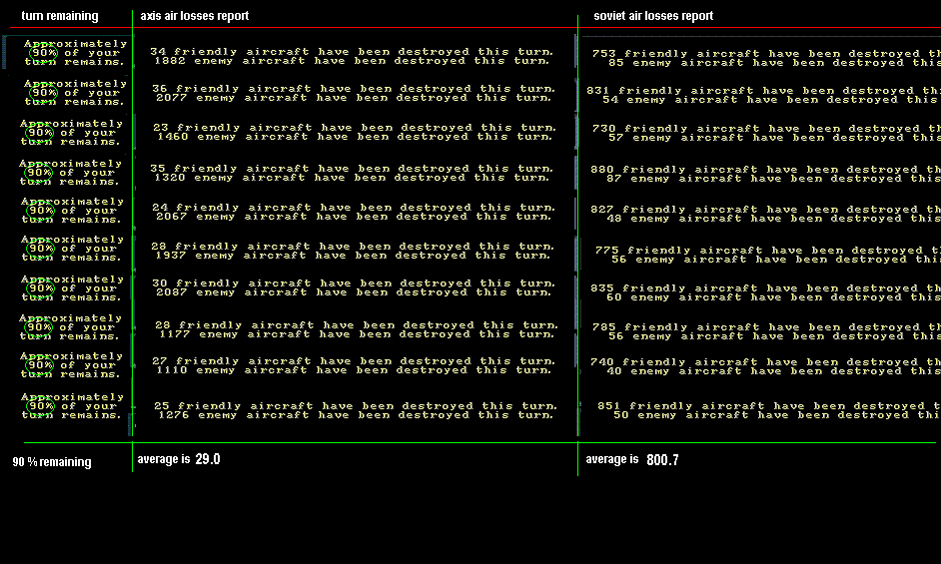The image size is (941, 564).
Task: Click the '1177 enemy aircraft' axis line
Action: coord(357,334)
